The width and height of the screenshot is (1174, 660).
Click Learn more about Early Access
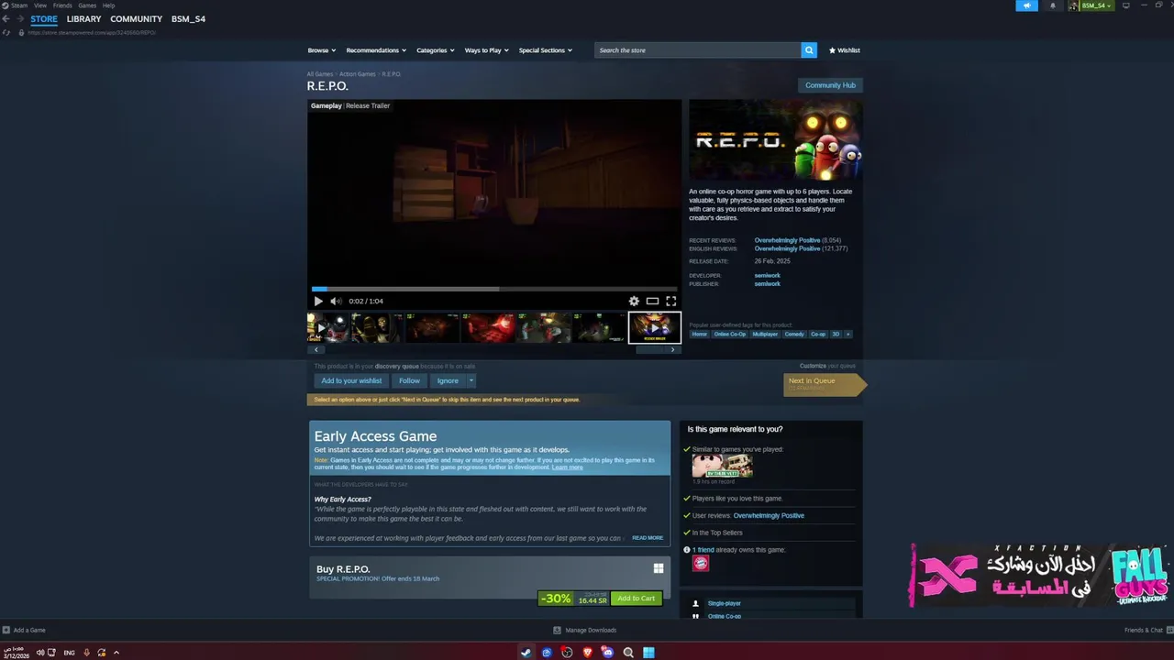[x=567, y=467]
